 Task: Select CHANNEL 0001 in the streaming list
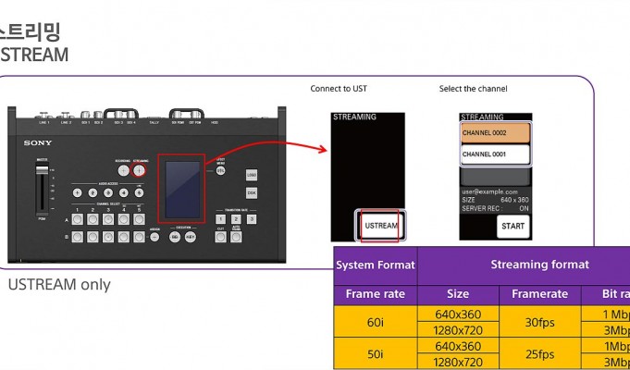[x=497, y=154]
